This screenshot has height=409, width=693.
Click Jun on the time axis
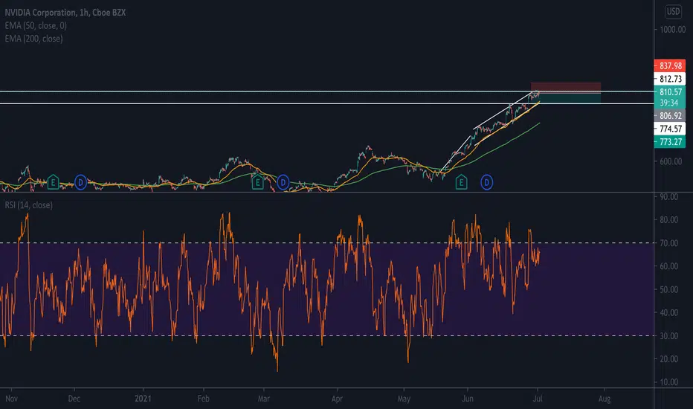pyautogui.click(x=468, y=399)
